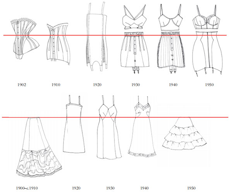Viewport: 232px width, 194px height.
Task: Click the '1900–c.1910' caption
Action: pos(27,188)
